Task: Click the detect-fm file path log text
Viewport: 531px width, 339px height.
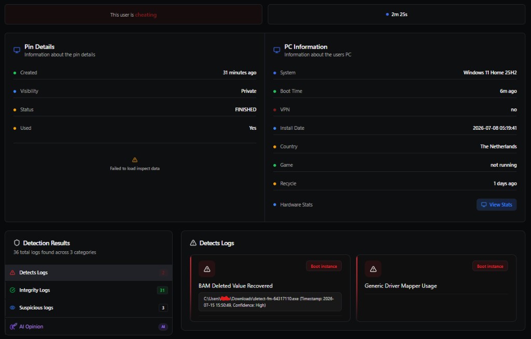Action: (x=270, y=302)
